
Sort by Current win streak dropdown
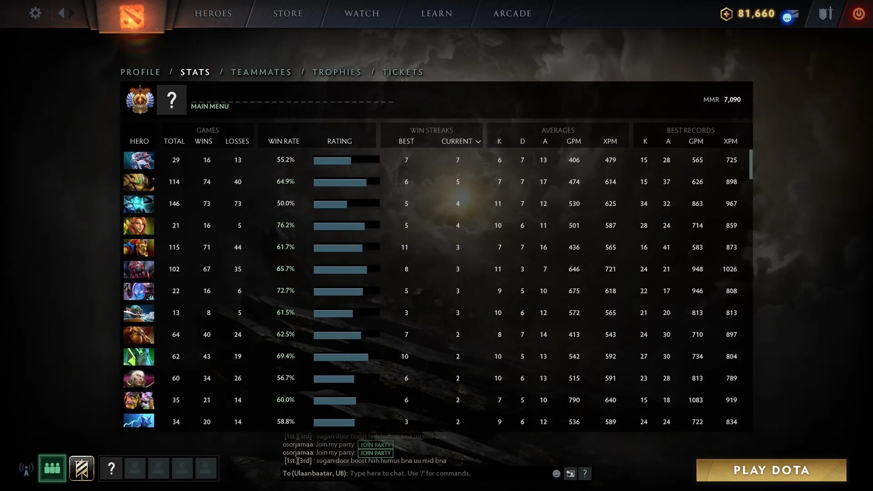(x=461, y=141)
